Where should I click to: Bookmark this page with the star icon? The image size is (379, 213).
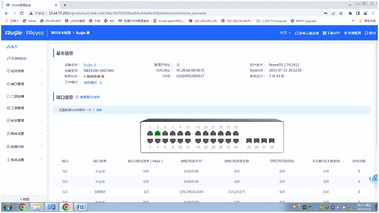click(341, 13)
